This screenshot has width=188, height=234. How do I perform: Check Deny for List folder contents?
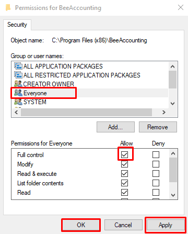pyautogui.click(x=156, y=183)
